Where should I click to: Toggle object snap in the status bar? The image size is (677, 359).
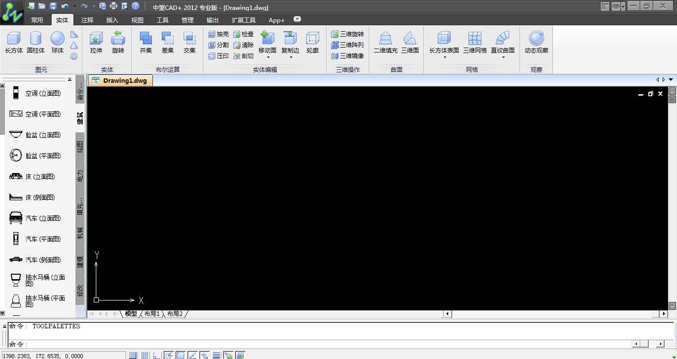point(181,355)
